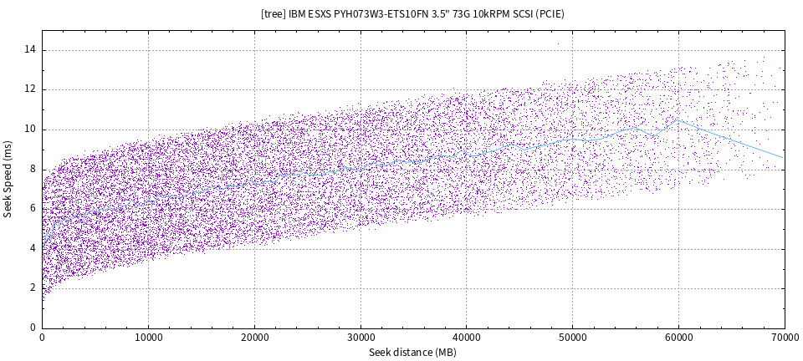Image resolution: width=803 pixels, height=361 pixels.
Task: Click the 60000 x-axis tick label
Action: 678,337
